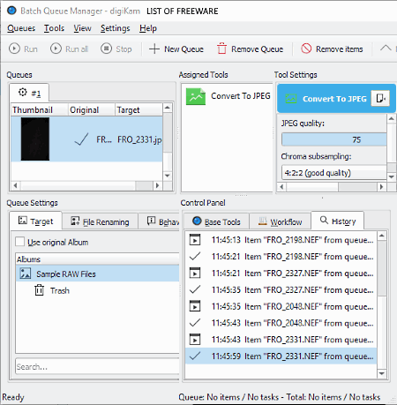The height and width of the screenshot is (405, 397).
Task: Select history entry 11:45:43 FRO_2048.NEF
Action: (281, 323)
